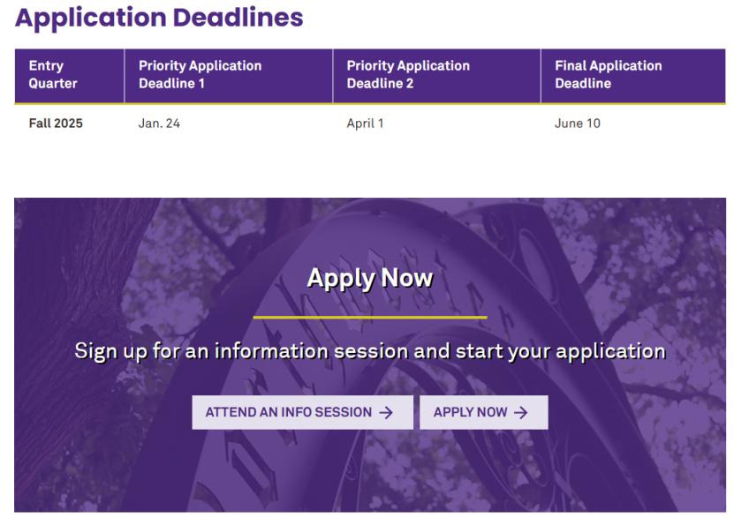Click the large Apply Now banner heading
734x518 pixels.
(369, 279)
